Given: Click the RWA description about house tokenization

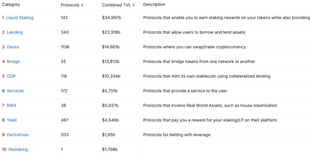Looking at the screenshot, I should click(x=210, y=105).
